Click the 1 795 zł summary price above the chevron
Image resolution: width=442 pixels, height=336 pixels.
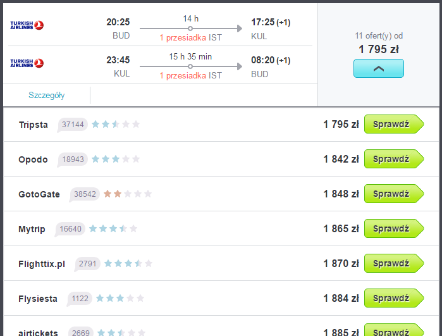coord(379,49)
